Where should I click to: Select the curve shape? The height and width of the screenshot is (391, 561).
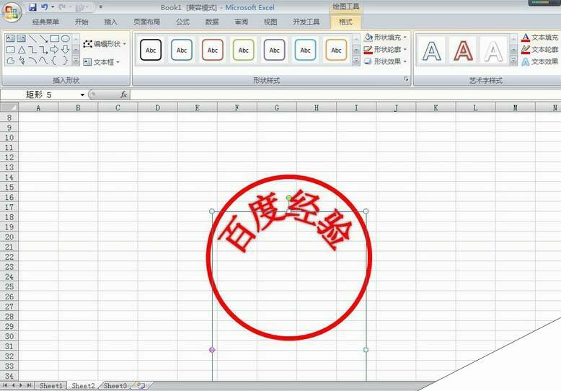click(43, 61)
